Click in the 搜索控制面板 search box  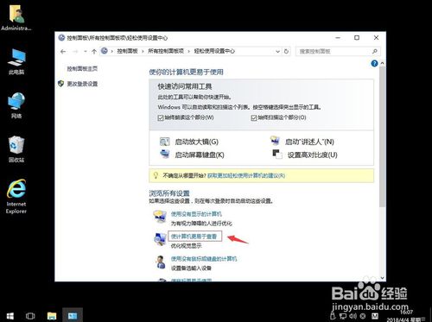tap(335, 52)
